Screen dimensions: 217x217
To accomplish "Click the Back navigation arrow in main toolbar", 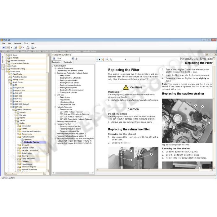I will point(4,48).
